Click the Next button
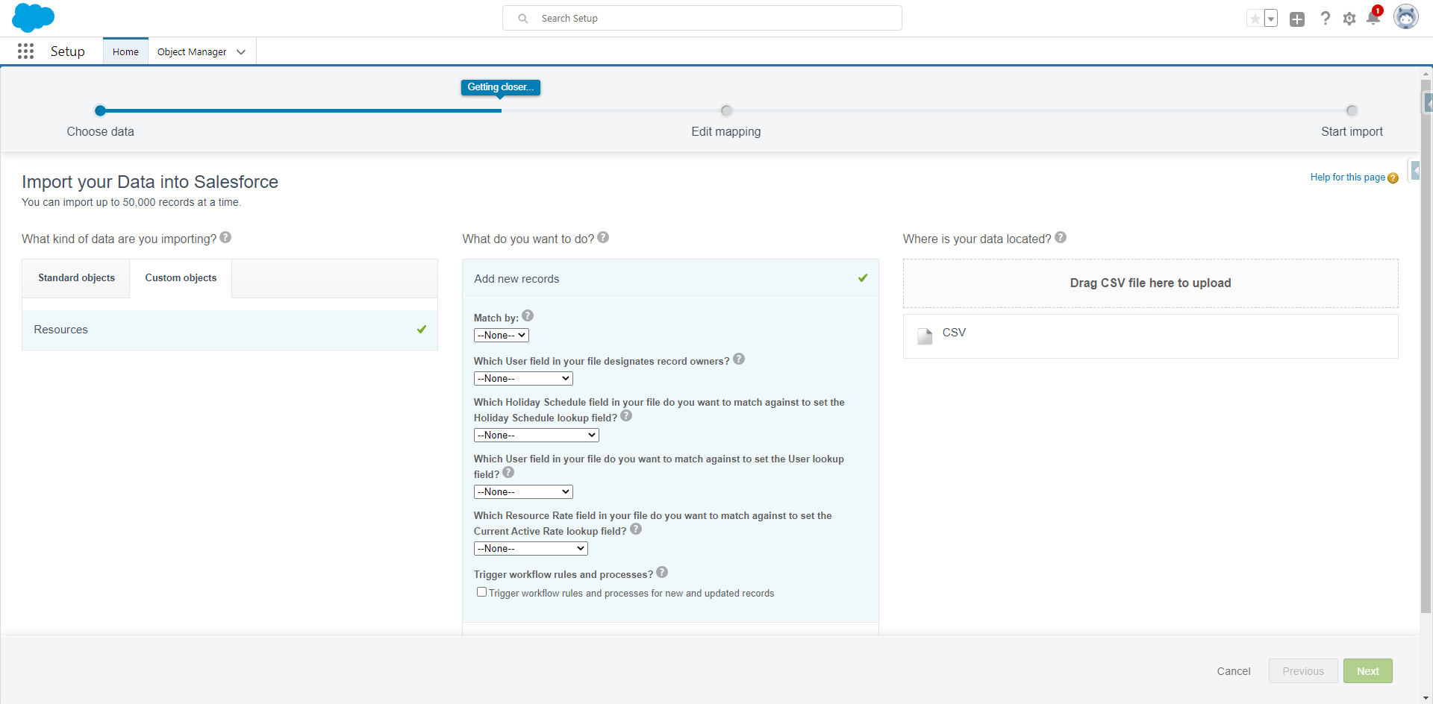Image resolution: width=1433 pixels, height=704 pixels. click(1368, 671)
